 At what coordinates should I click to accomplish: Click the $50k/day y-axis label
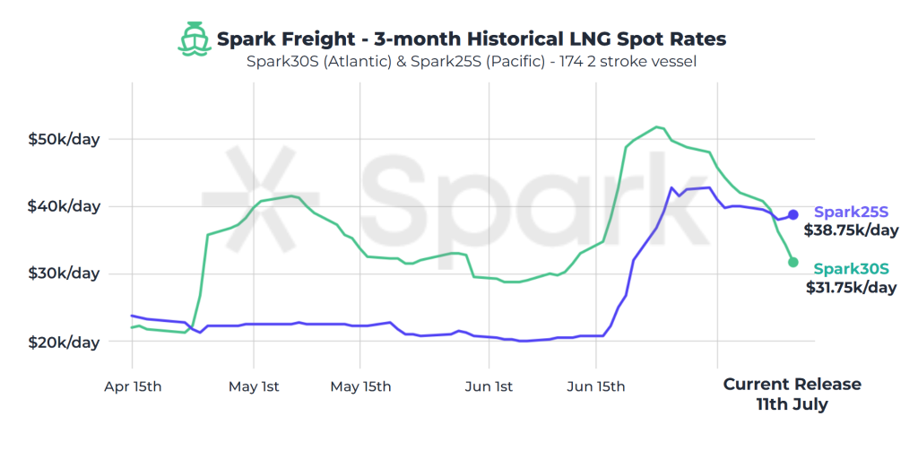64,140
